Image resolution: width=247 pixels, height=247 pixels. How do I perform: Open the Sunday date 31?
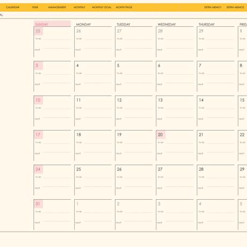38,204
